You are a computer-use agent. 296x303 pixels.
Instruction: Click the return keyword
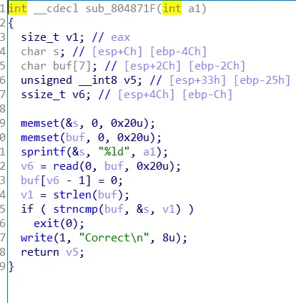(40, 252)
